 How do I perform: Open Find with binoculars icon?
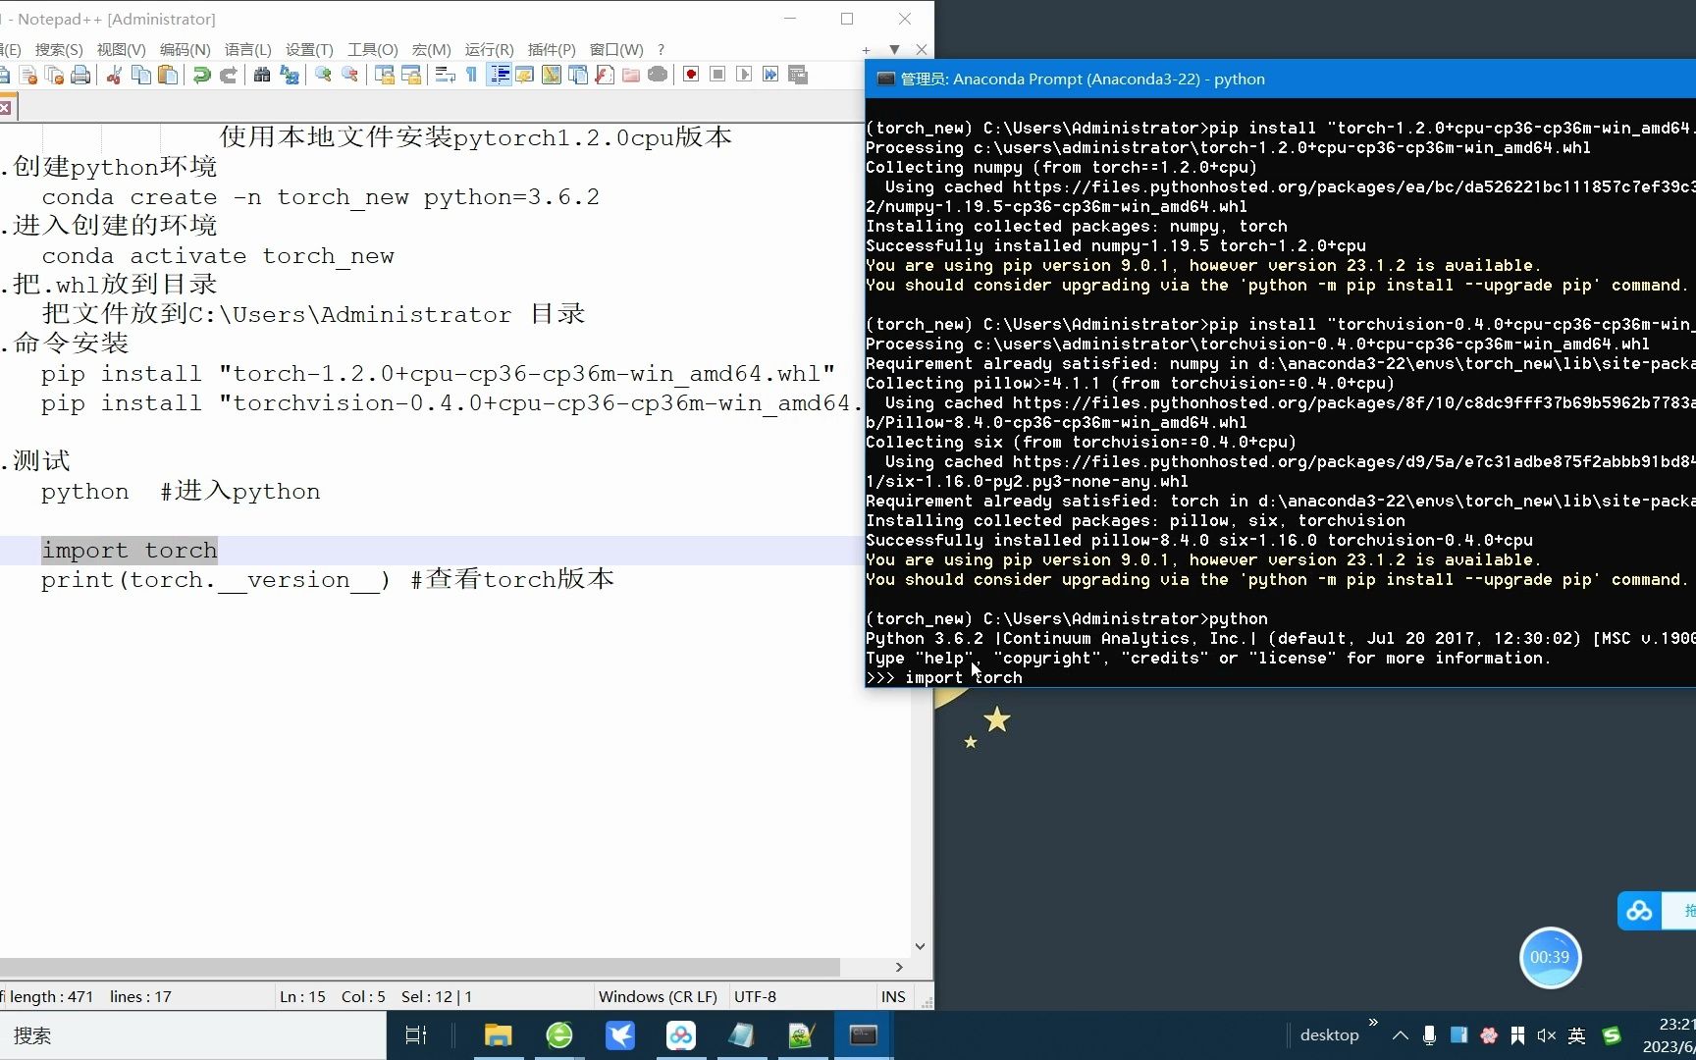262,75
